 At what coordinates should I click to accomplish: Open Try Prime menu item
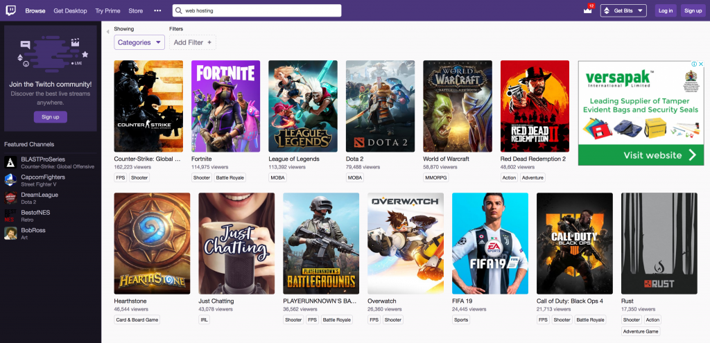click(107, 10)
